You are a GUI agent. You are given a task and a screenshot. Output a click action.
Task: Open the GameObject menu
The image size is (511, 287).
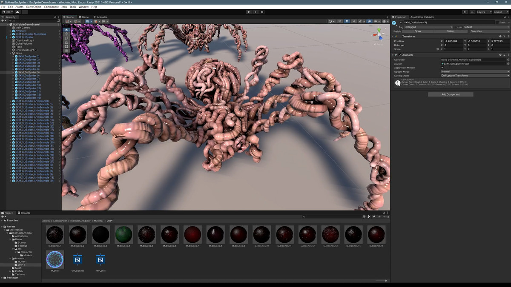click(34, 7)
